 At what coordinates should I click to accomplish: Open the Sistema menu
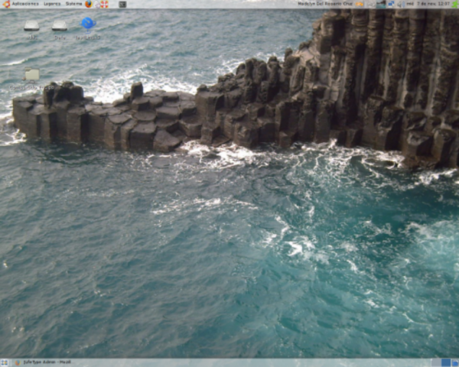tap(73, 4)
